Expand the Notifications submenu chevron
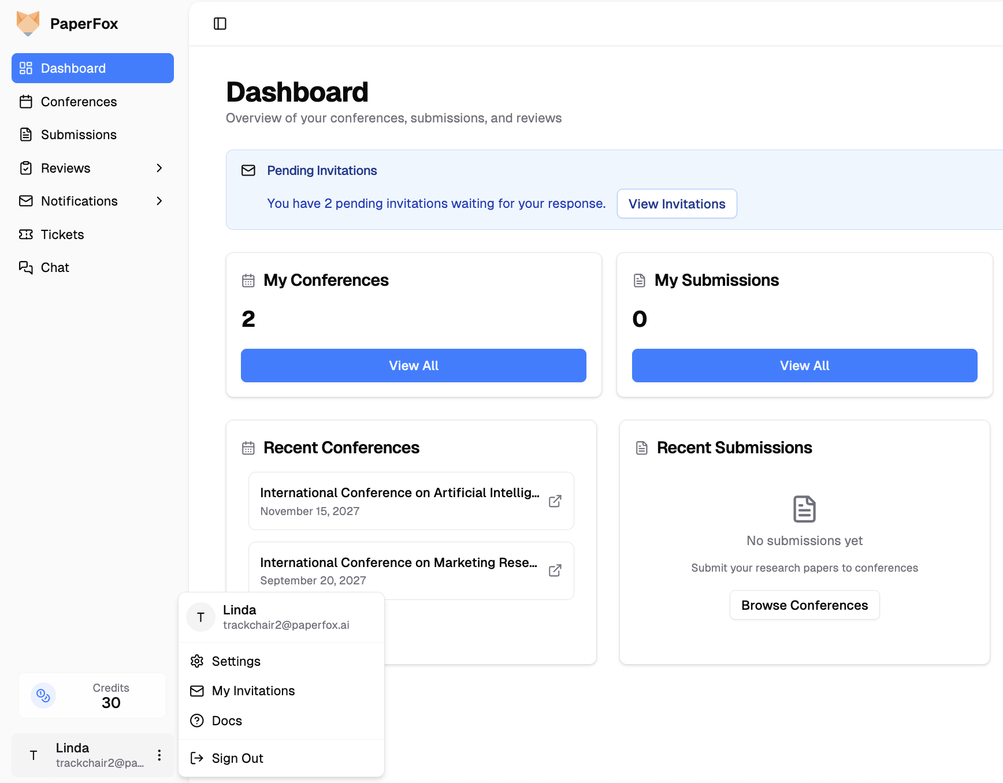1003x783 pixels. [159, 201]
